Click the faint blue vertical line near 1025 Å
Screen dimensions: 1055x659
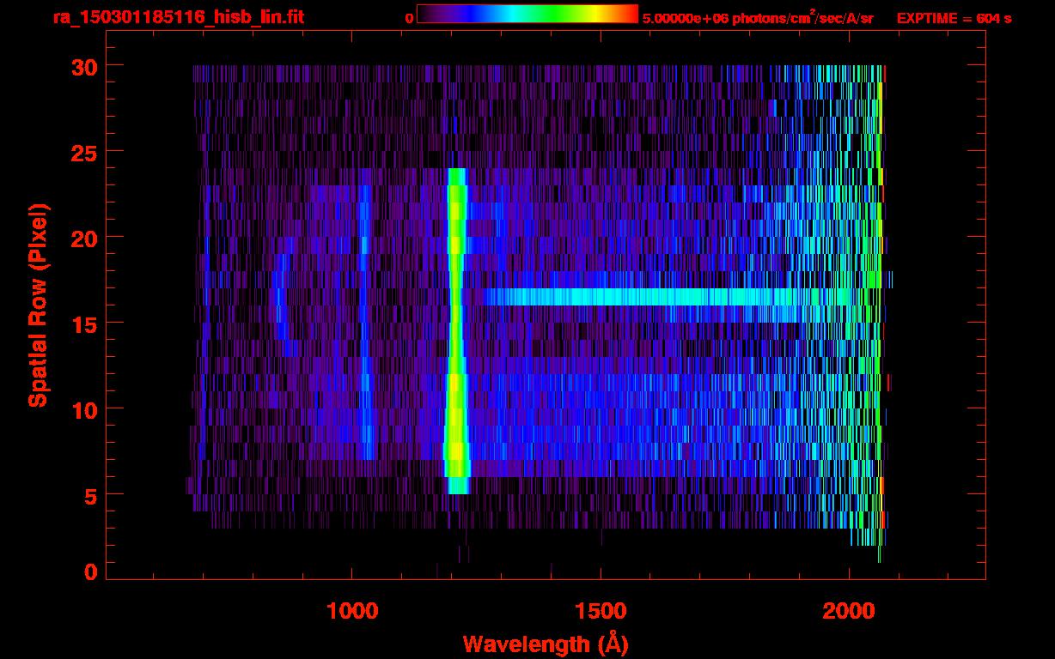[366, 322]
